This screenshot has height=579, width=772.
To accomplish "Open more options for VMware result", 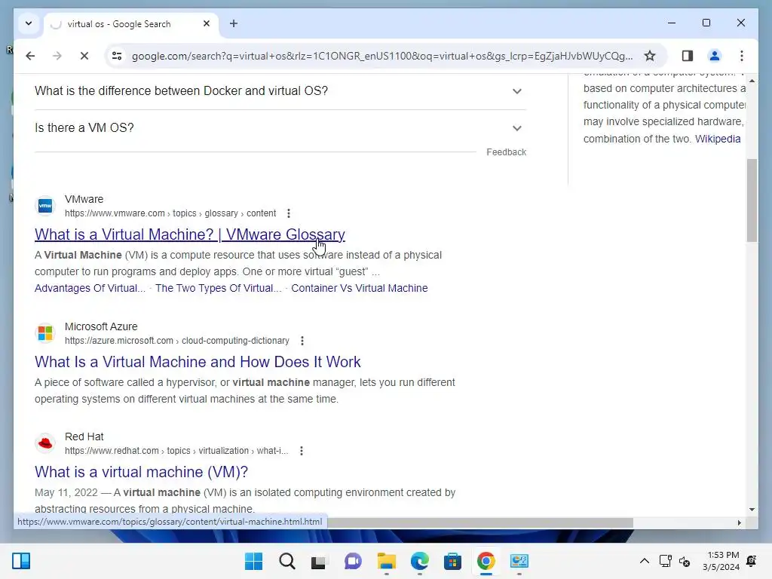I will click(289, 213).
